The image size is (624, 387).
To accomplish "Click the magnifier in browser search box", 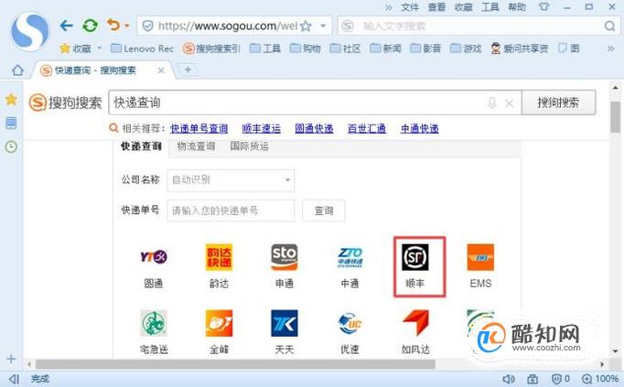I will (609, 27).
